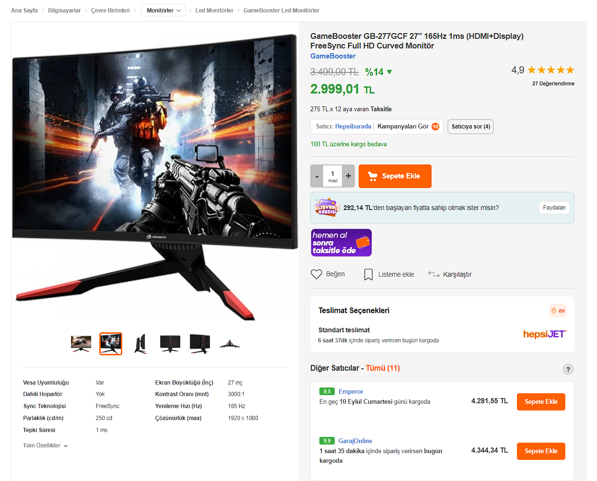Decrease quantity with the minus button
597x481 pixels.
click(x=317, y=176)
